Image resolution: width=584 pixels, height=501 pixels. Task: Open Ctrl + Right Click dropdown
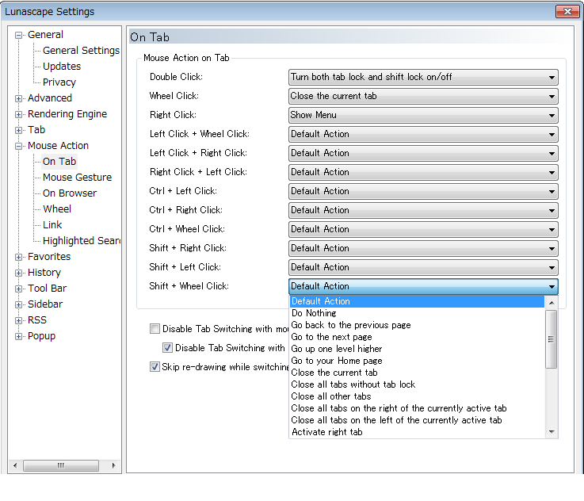coord(423,210)
